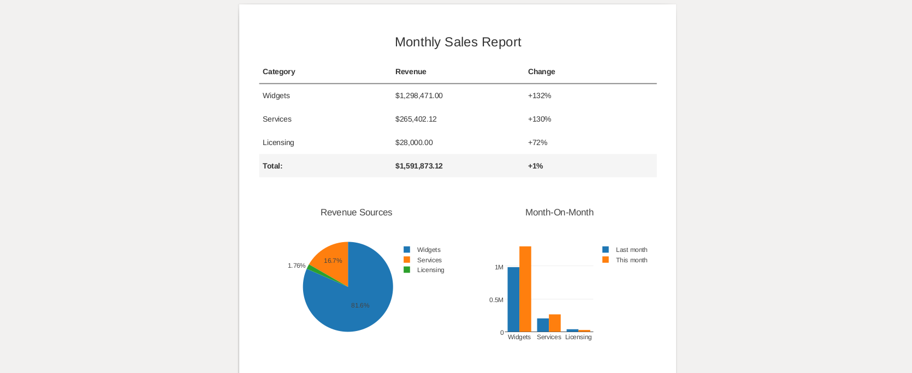Click the green Licensing legend swatch
912x373 pixels.
407,270
